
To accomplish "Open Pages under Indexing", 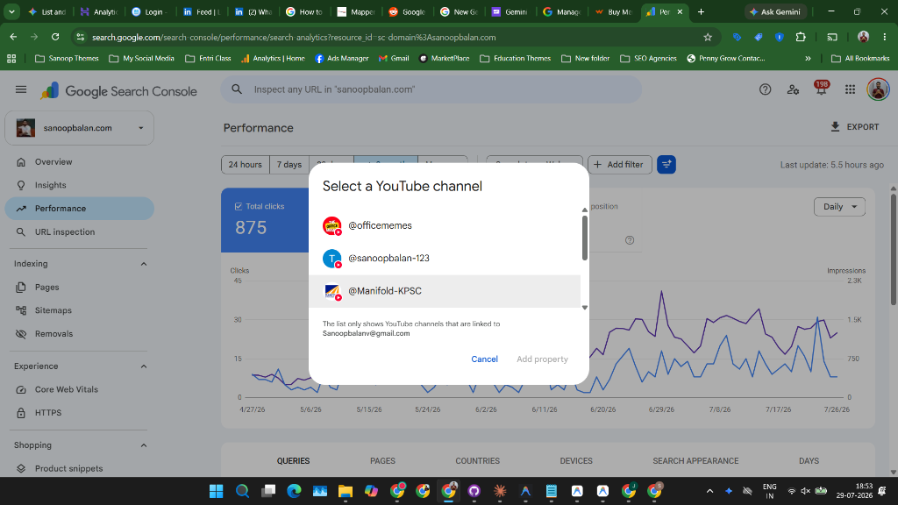I will pyautogui.click(x=79, y=287).
